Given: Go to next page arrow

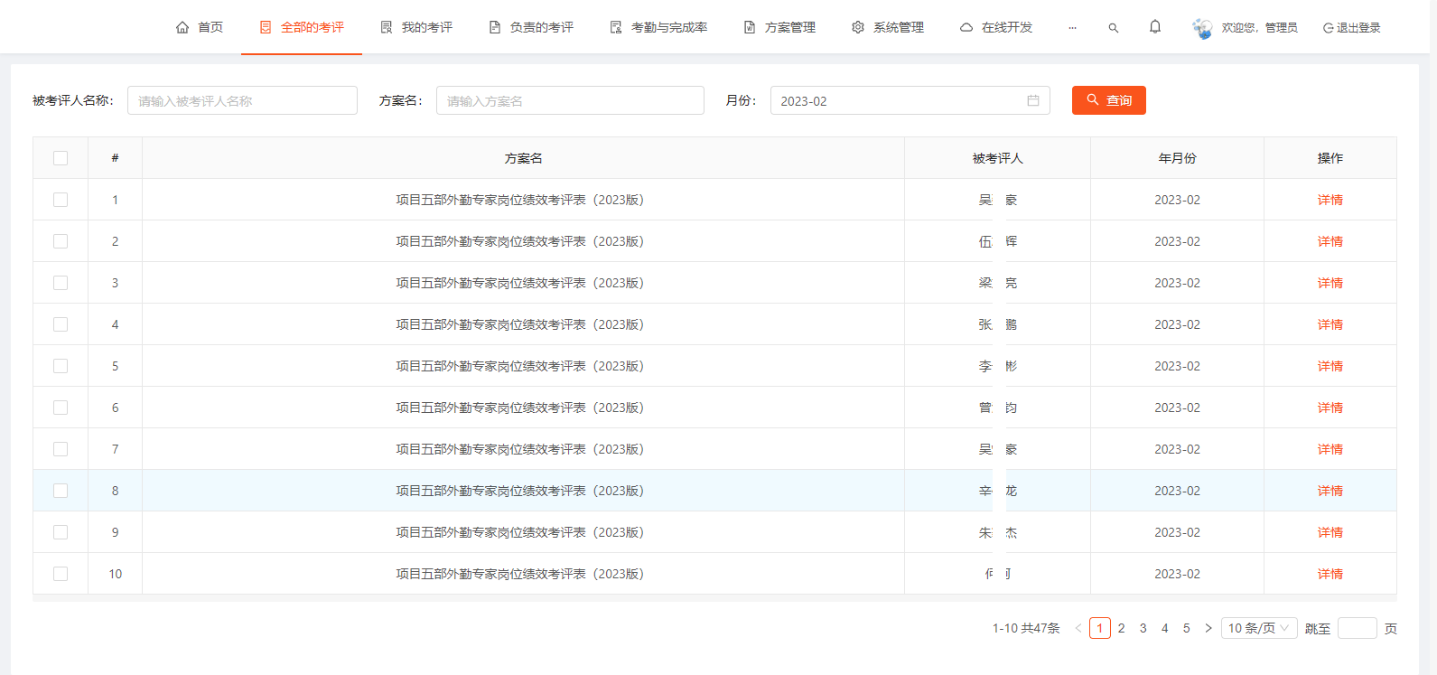Looking at the screenshot, I should click(1208, 628).
